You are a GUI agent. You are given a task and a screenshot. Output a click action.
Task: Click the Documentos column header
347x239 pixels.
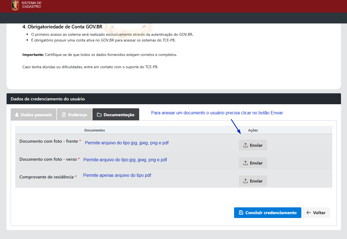click(x=95, y=130)
